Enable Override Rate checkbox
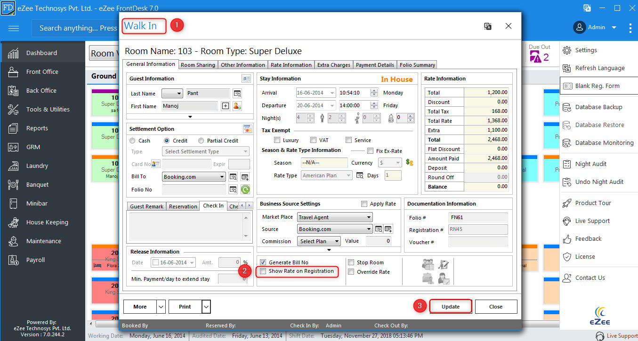Image resolution: width=638 pixels, height=341 pixels. coord(351,272)
